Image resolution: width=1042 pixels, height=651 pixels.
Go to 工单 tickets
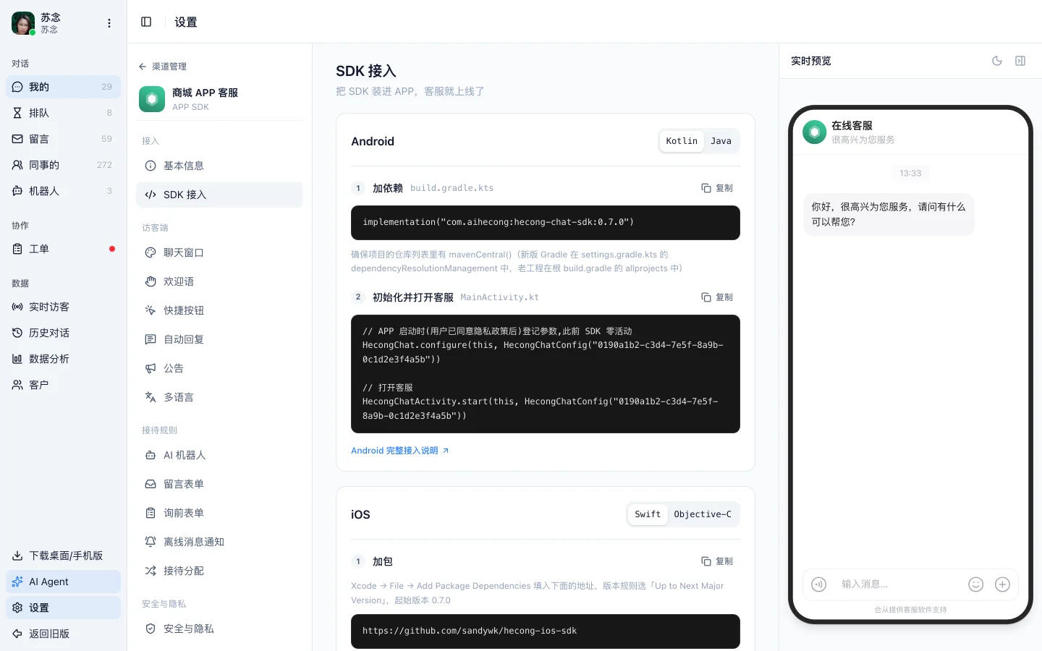click(63, 249)
